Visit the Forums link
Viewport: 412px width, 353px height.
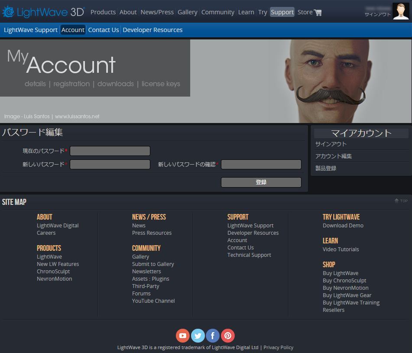tap(141, 293)
